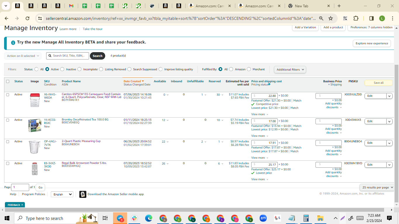The width and height of the screenshot is (399, 224).
Task: Open the Chrome profile avatar L
Action: 382,18
